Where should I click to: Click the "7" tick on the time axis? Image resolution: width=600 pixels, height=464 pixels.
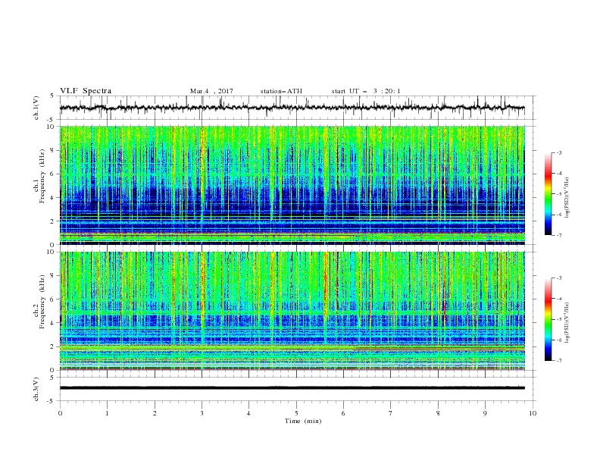[391, 413]
